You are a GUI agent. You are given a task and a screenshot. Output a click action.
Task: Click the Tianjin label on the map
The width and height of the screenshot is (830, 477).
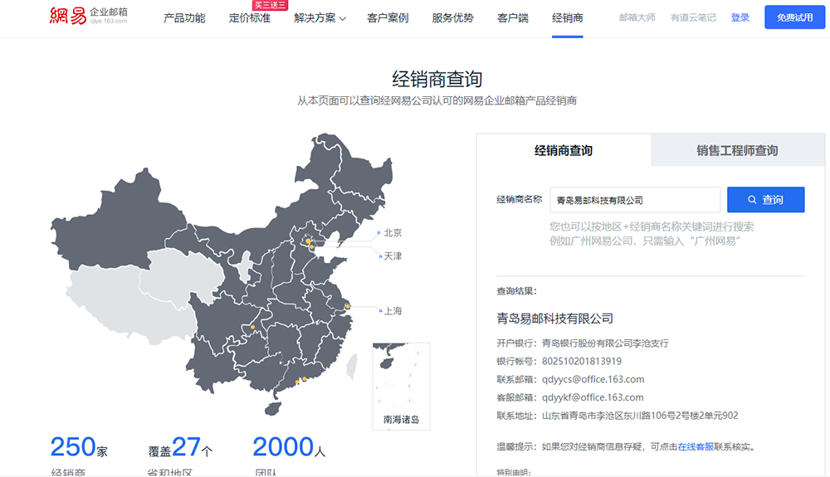[392, 256]
